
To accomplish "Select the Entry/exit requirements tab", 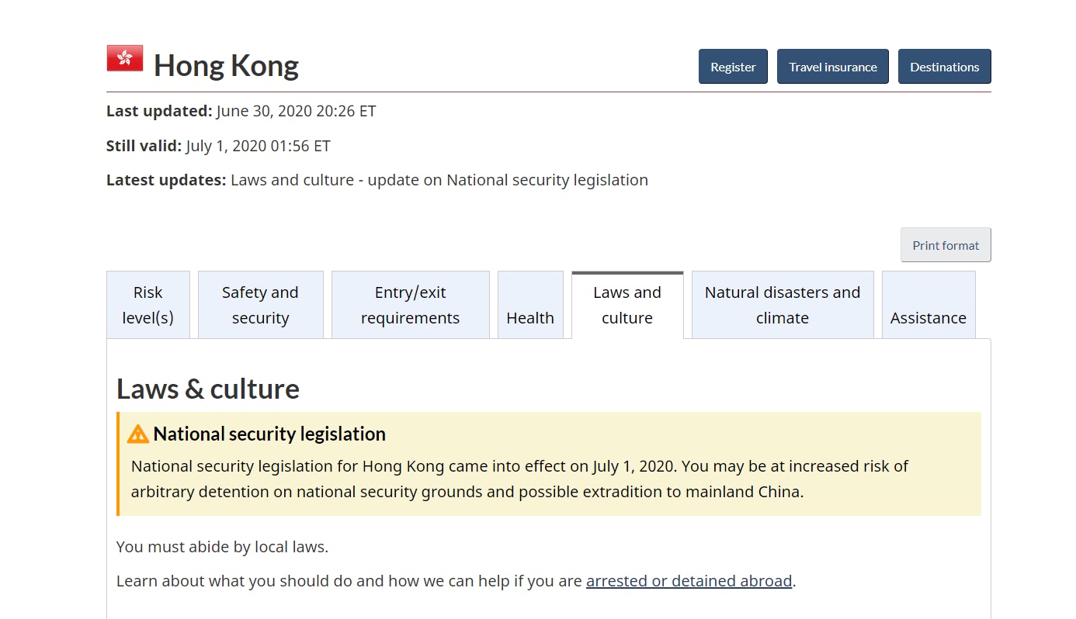I will [x=410, y=305].
